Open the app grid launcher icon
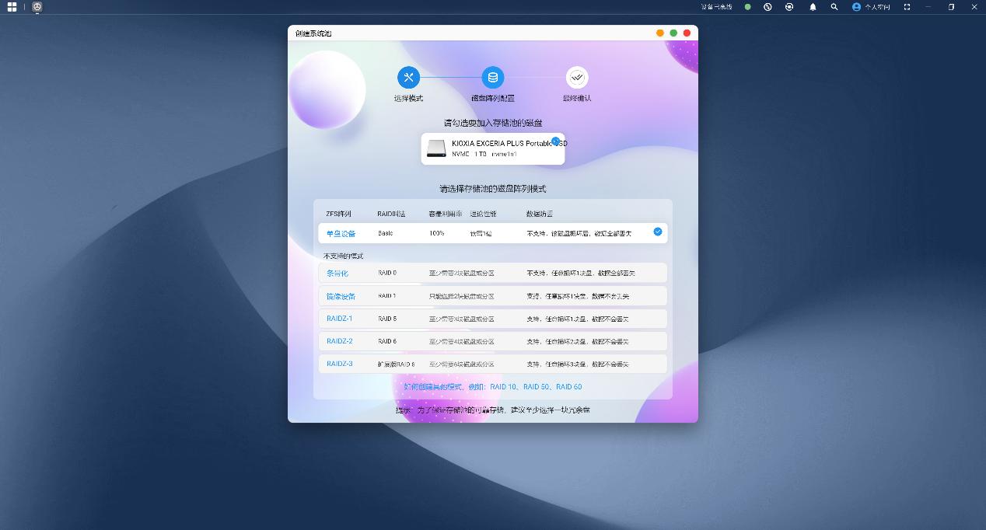The width and height of the screenshot is (986, 530). 12,6
